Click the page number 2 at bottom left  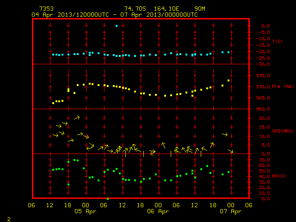(9, 219)
